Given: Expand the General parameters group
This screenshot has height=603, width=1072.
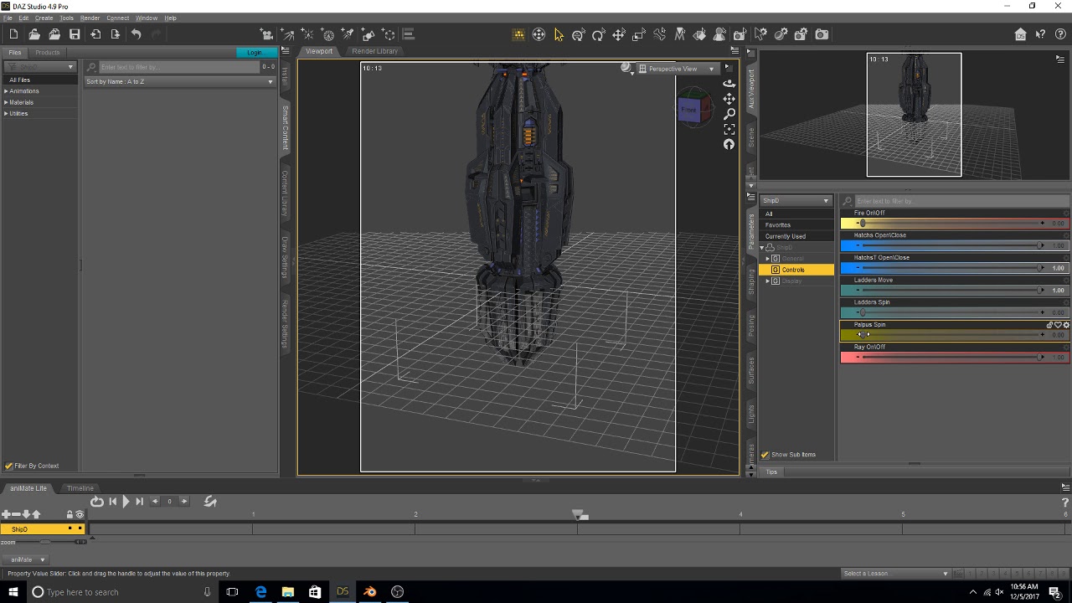Looking at the screenshot, I should pyautogui.click(x=768, y=259).
